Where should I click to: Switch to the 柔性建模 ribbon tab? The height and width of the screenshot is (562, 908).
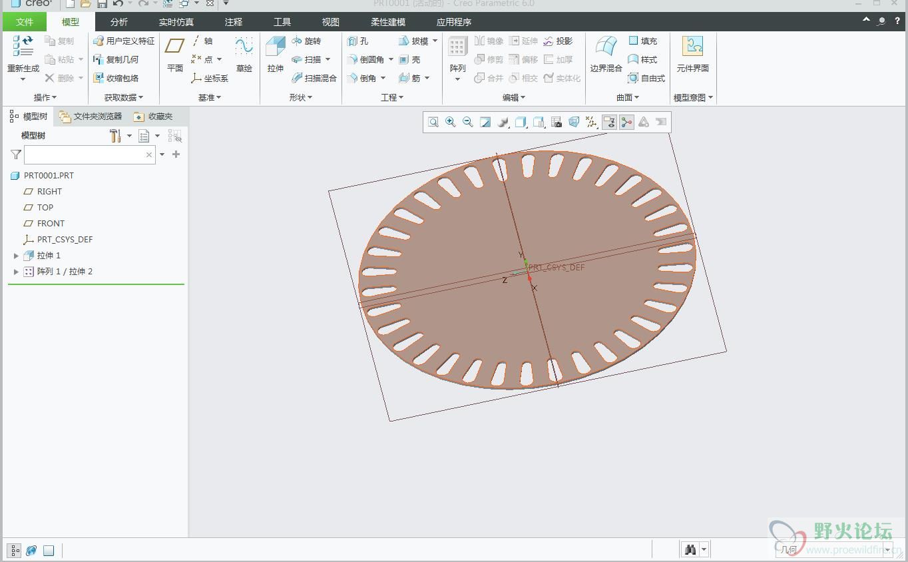(x=388, y=22)
